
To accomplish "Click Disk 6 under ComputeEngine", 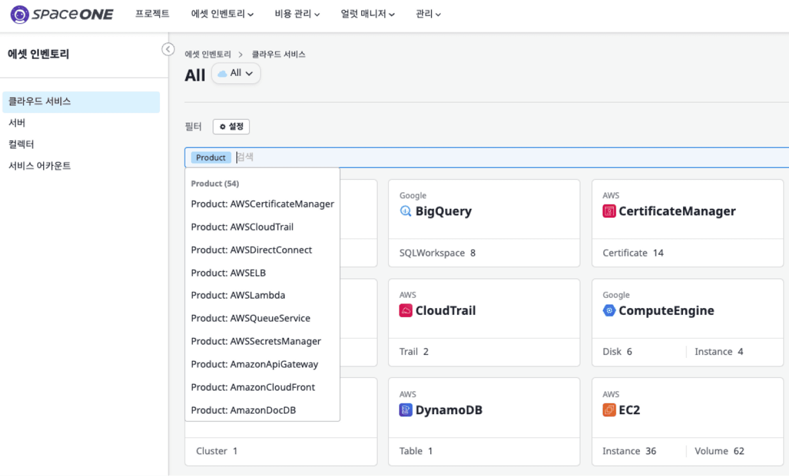I will [x=617, y=351].
